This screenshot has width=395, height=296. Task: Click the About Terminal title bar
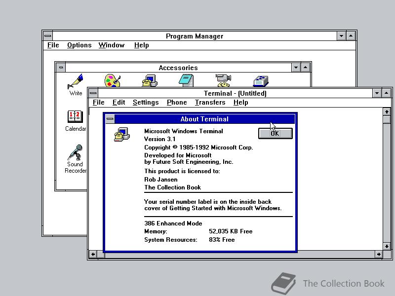point(204,119)
